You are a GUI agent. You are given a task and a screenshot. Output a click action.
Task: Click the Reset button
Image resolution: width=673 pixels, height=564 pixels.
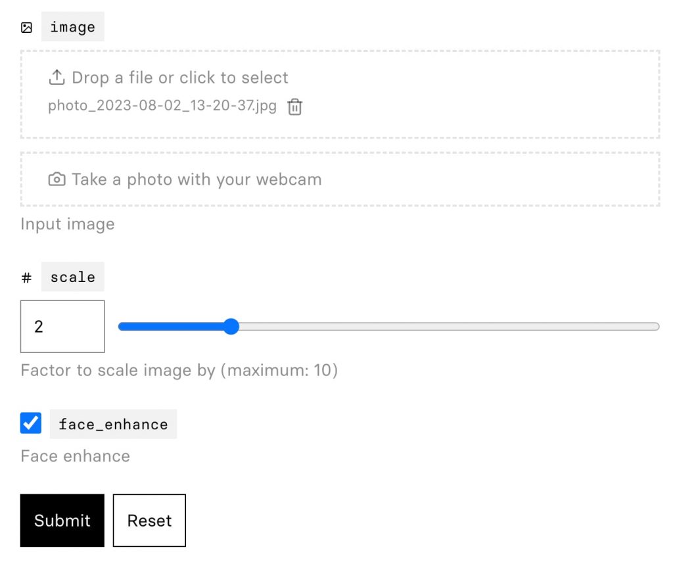coord(149,521)
